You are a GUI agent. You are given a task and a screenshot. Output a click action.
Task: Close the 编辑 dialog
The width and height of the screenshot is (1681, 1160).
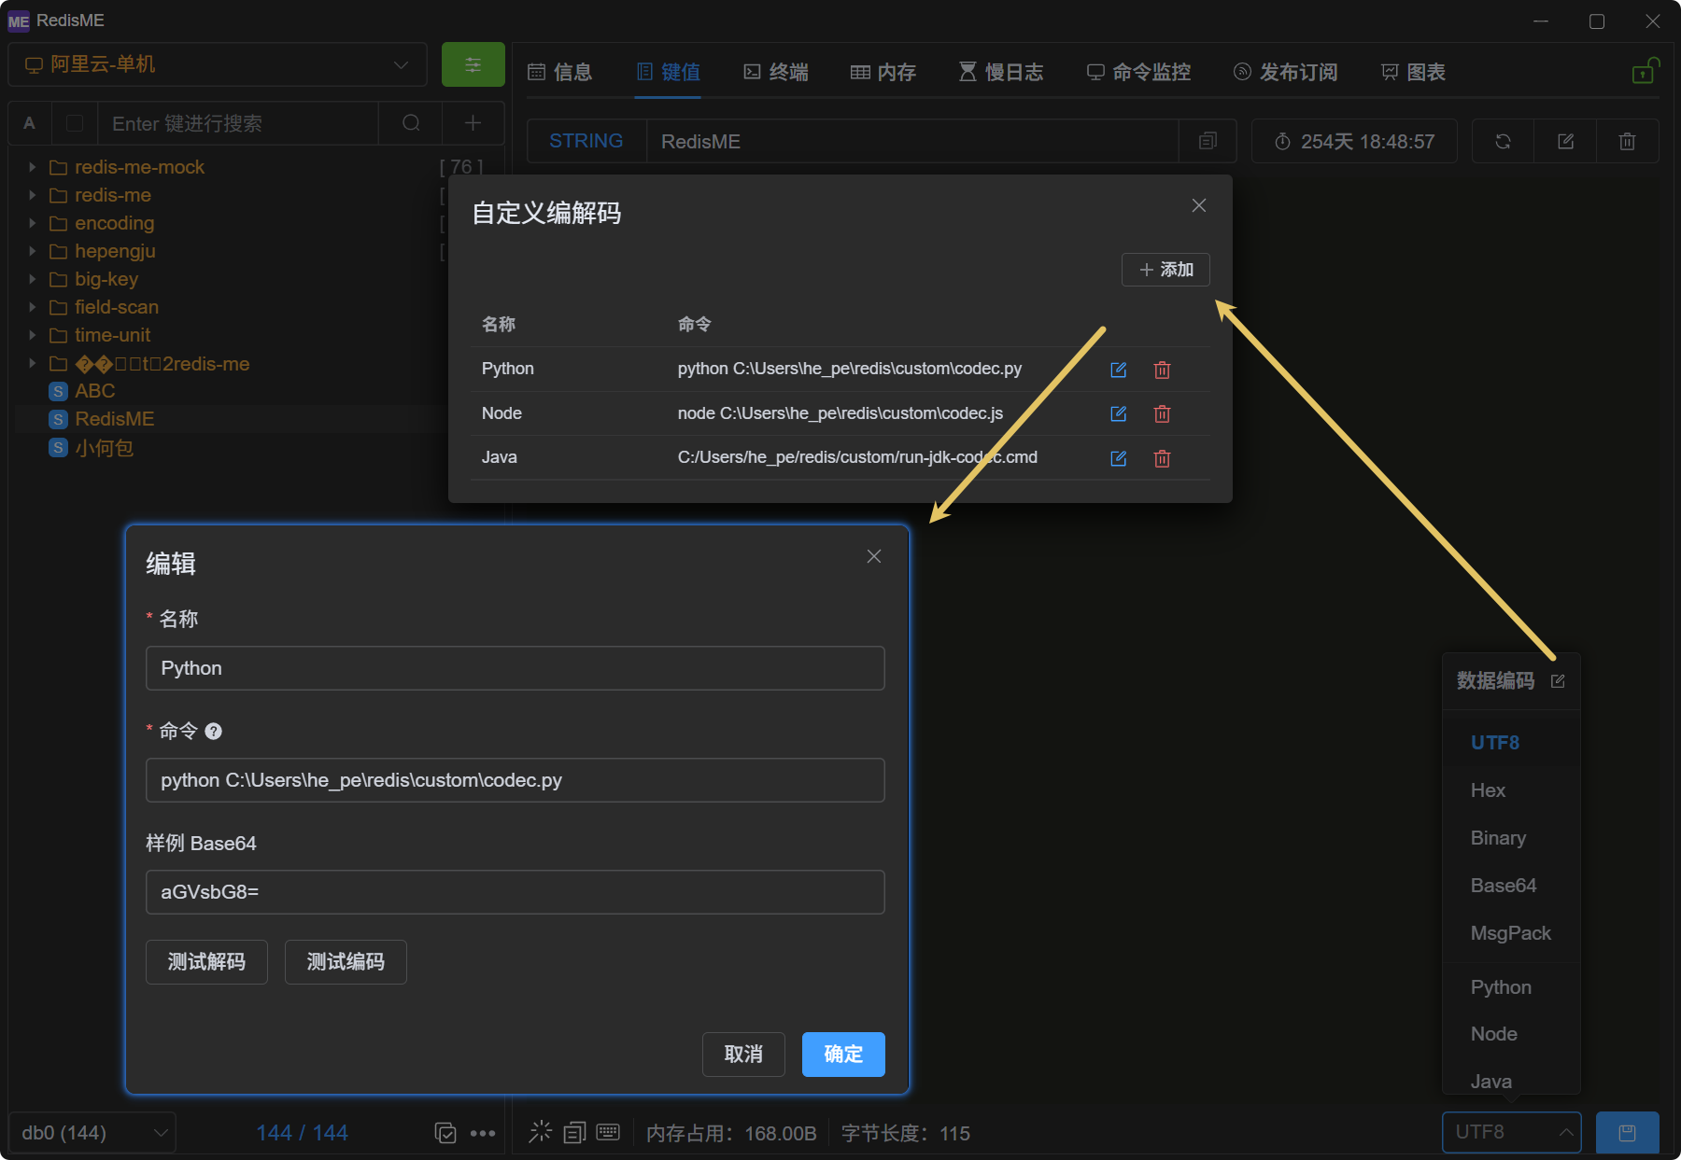tap(874, 556)
